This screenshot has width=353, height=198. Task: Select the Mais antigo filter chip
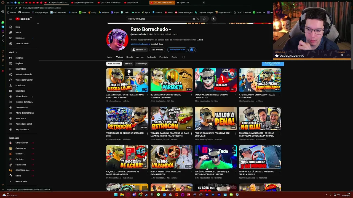[141, 64]
